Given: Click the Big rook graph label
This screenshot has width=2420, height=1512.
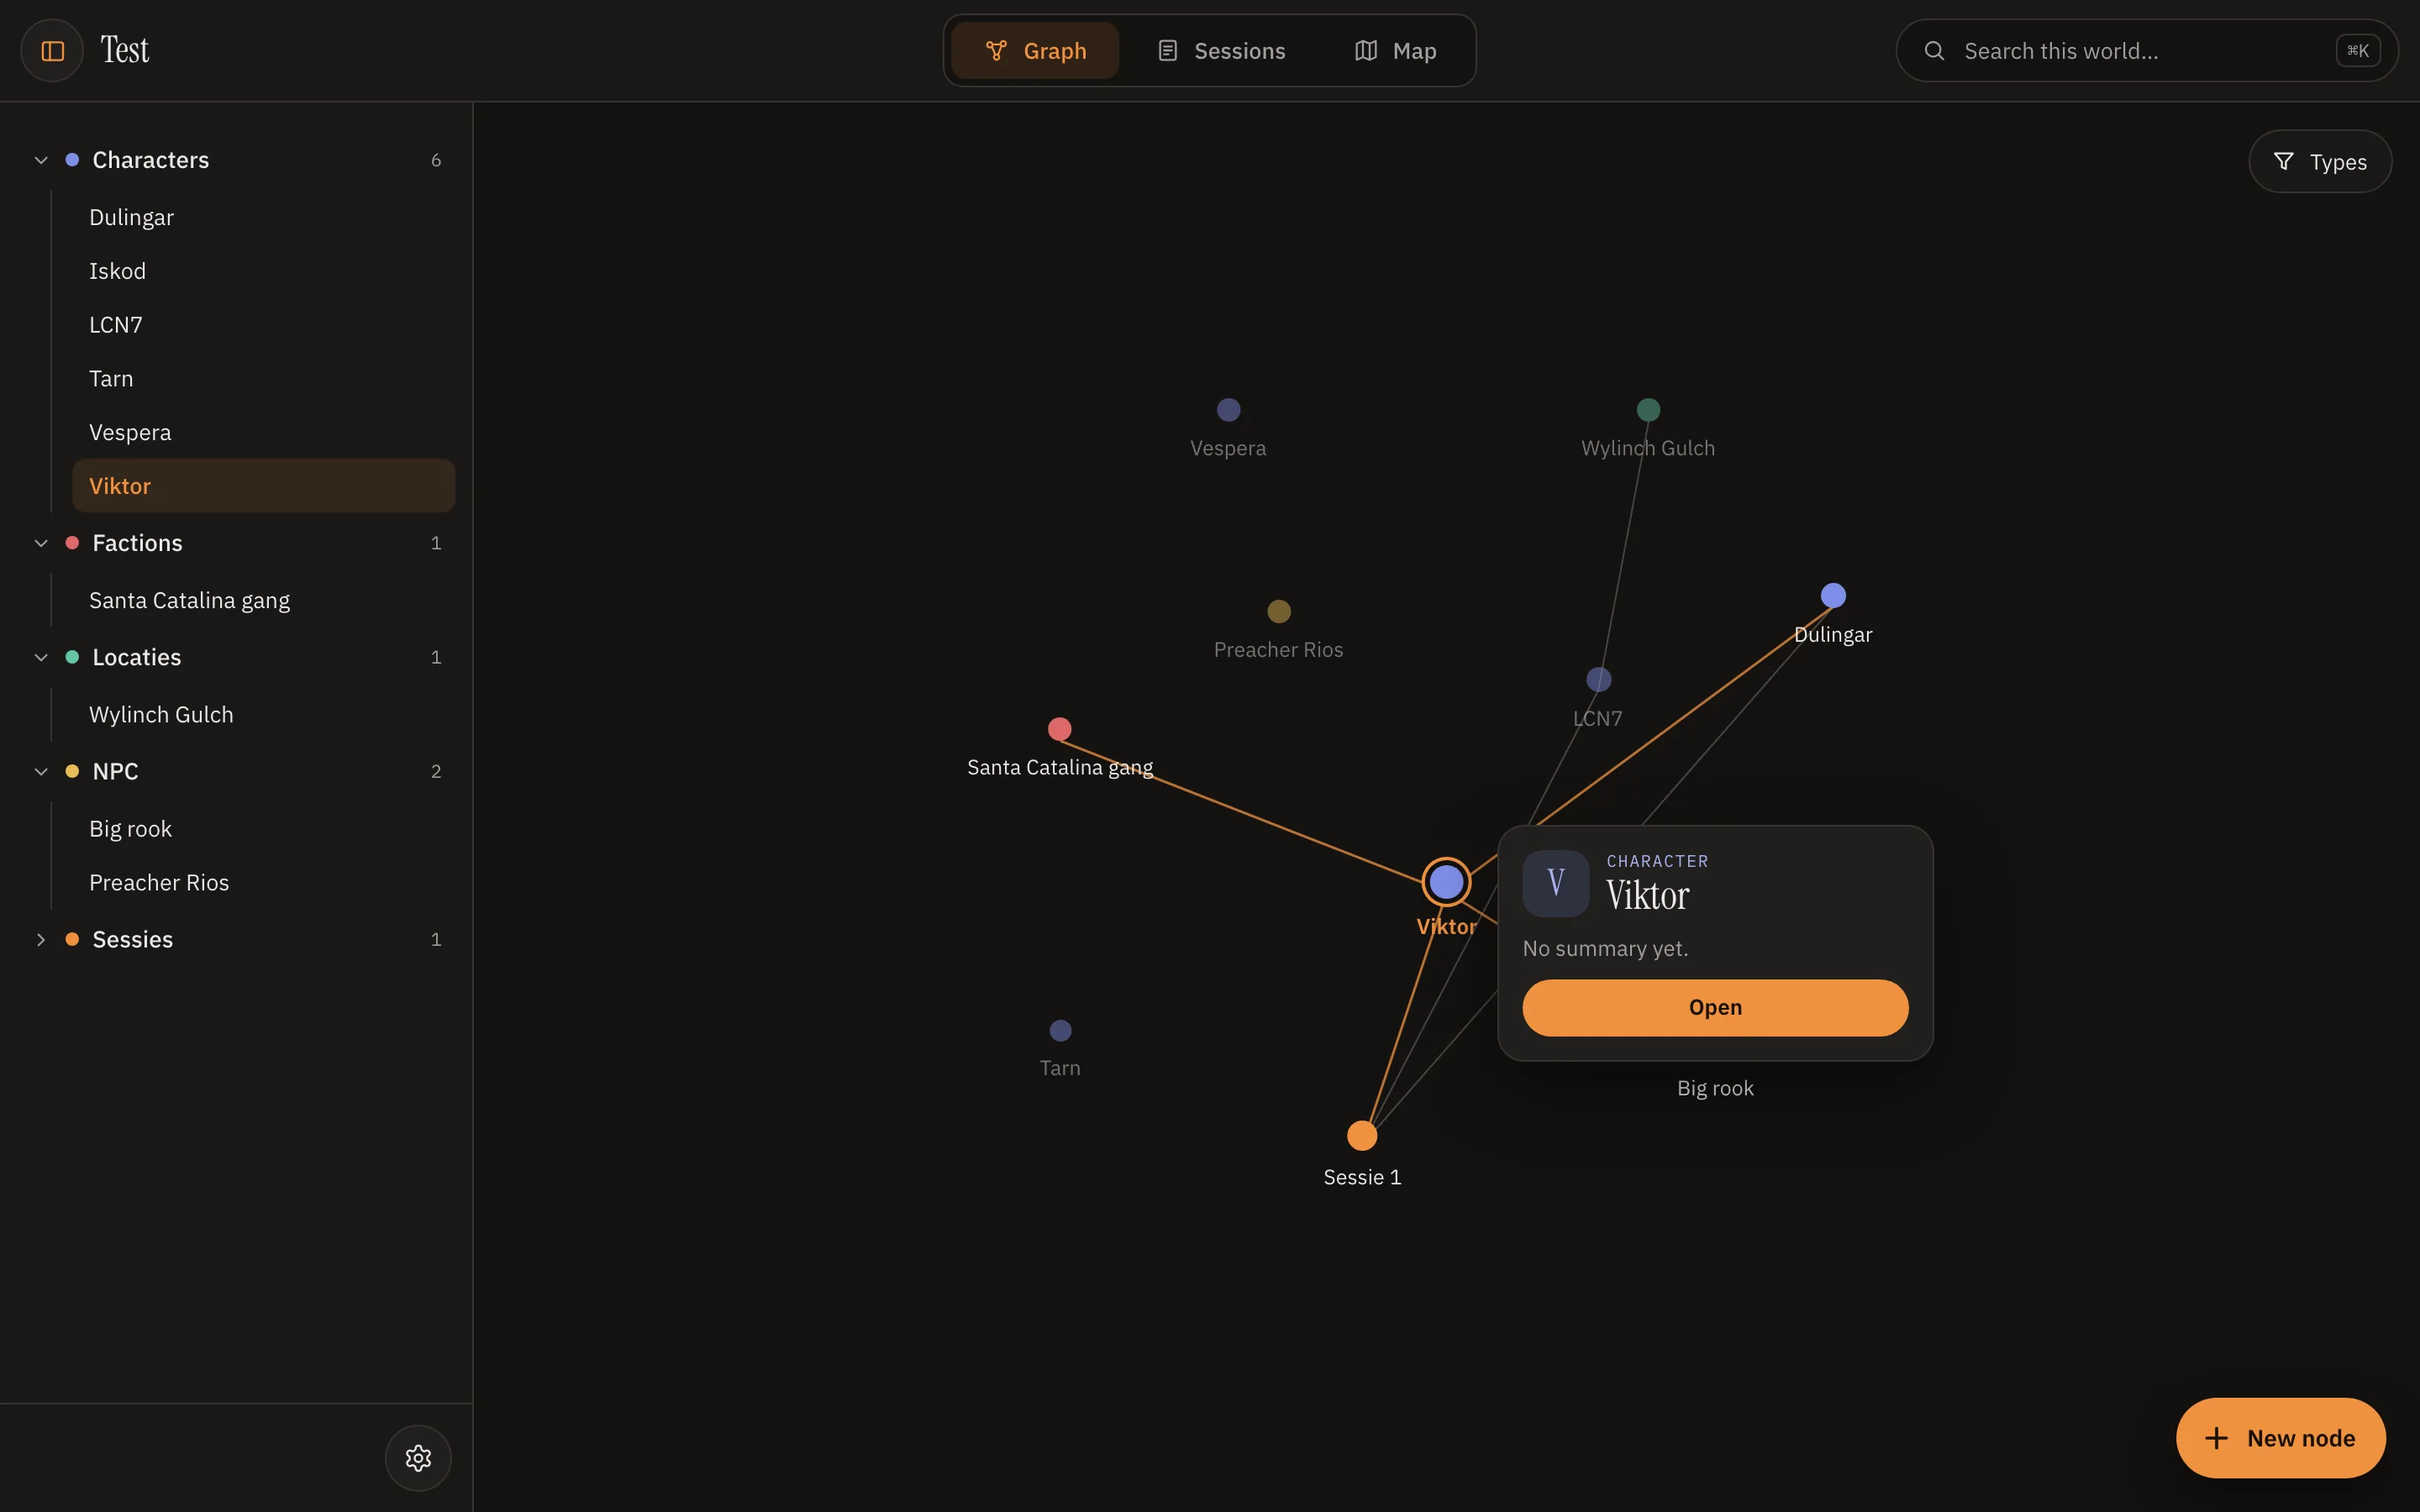Looking at the screenshot, I should (x=1715, y=1088).
